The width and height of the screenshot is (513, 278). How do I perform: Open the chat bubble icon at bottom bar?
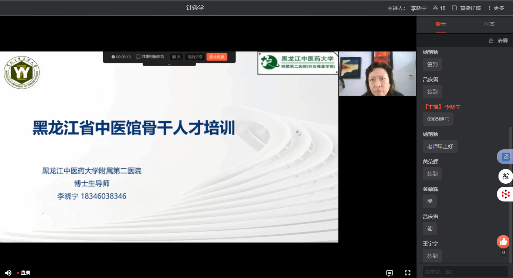point(390,273)
